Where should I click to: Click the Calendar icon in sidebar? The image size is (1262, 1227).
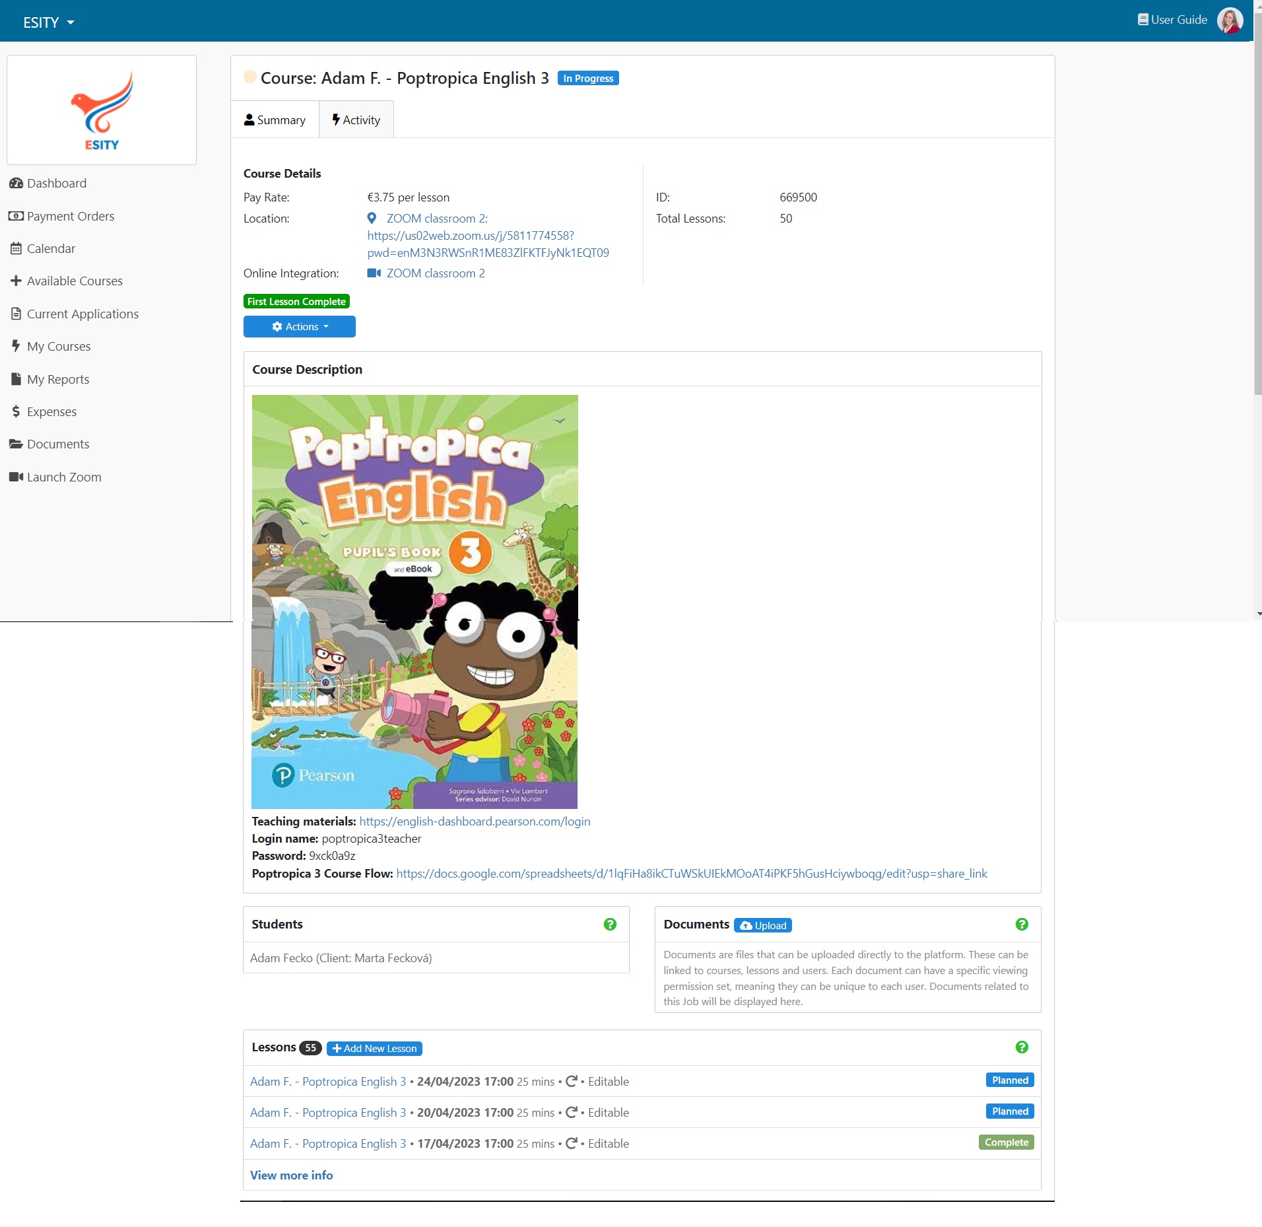tap(16, 249)
